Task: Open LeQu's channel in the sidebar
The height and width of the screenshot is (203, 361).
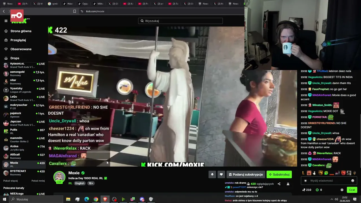Action: coord(24,98)
